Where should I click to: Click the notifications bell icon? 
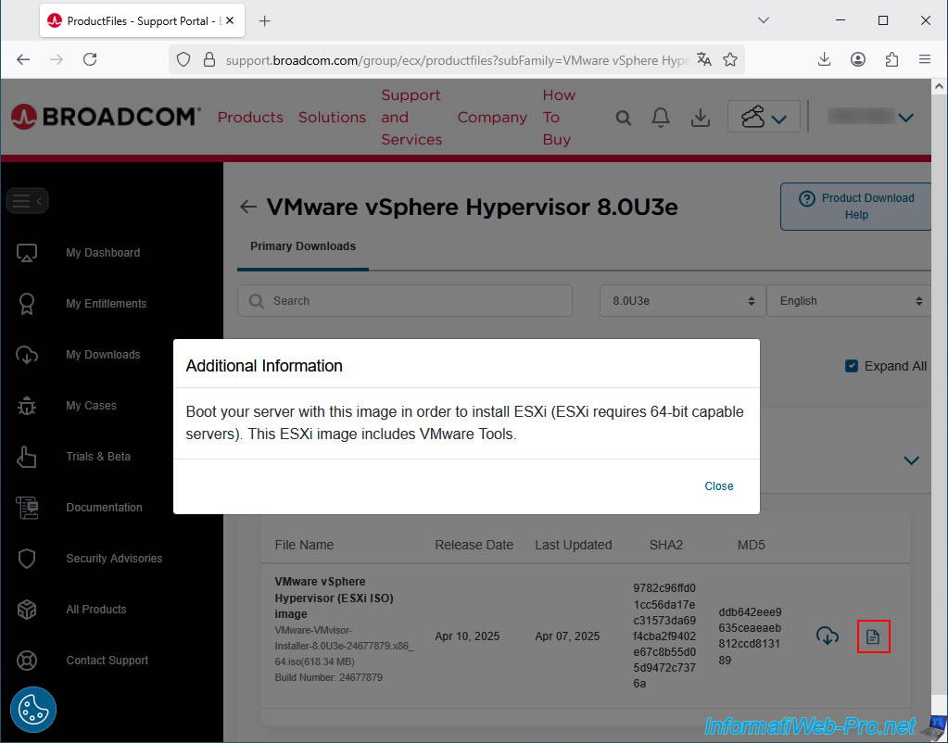tap(661, 118)
